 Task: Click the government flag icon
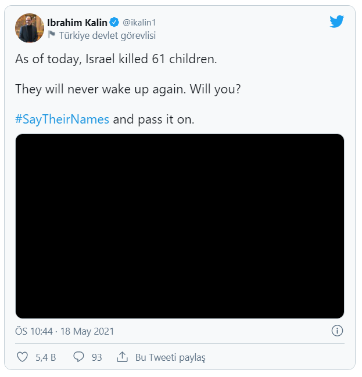point(52,35)
